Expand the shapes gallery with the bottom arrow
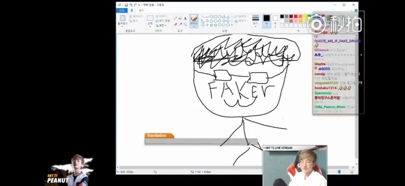The width and height of the screenshot is (405, 186). pos(232,25)
